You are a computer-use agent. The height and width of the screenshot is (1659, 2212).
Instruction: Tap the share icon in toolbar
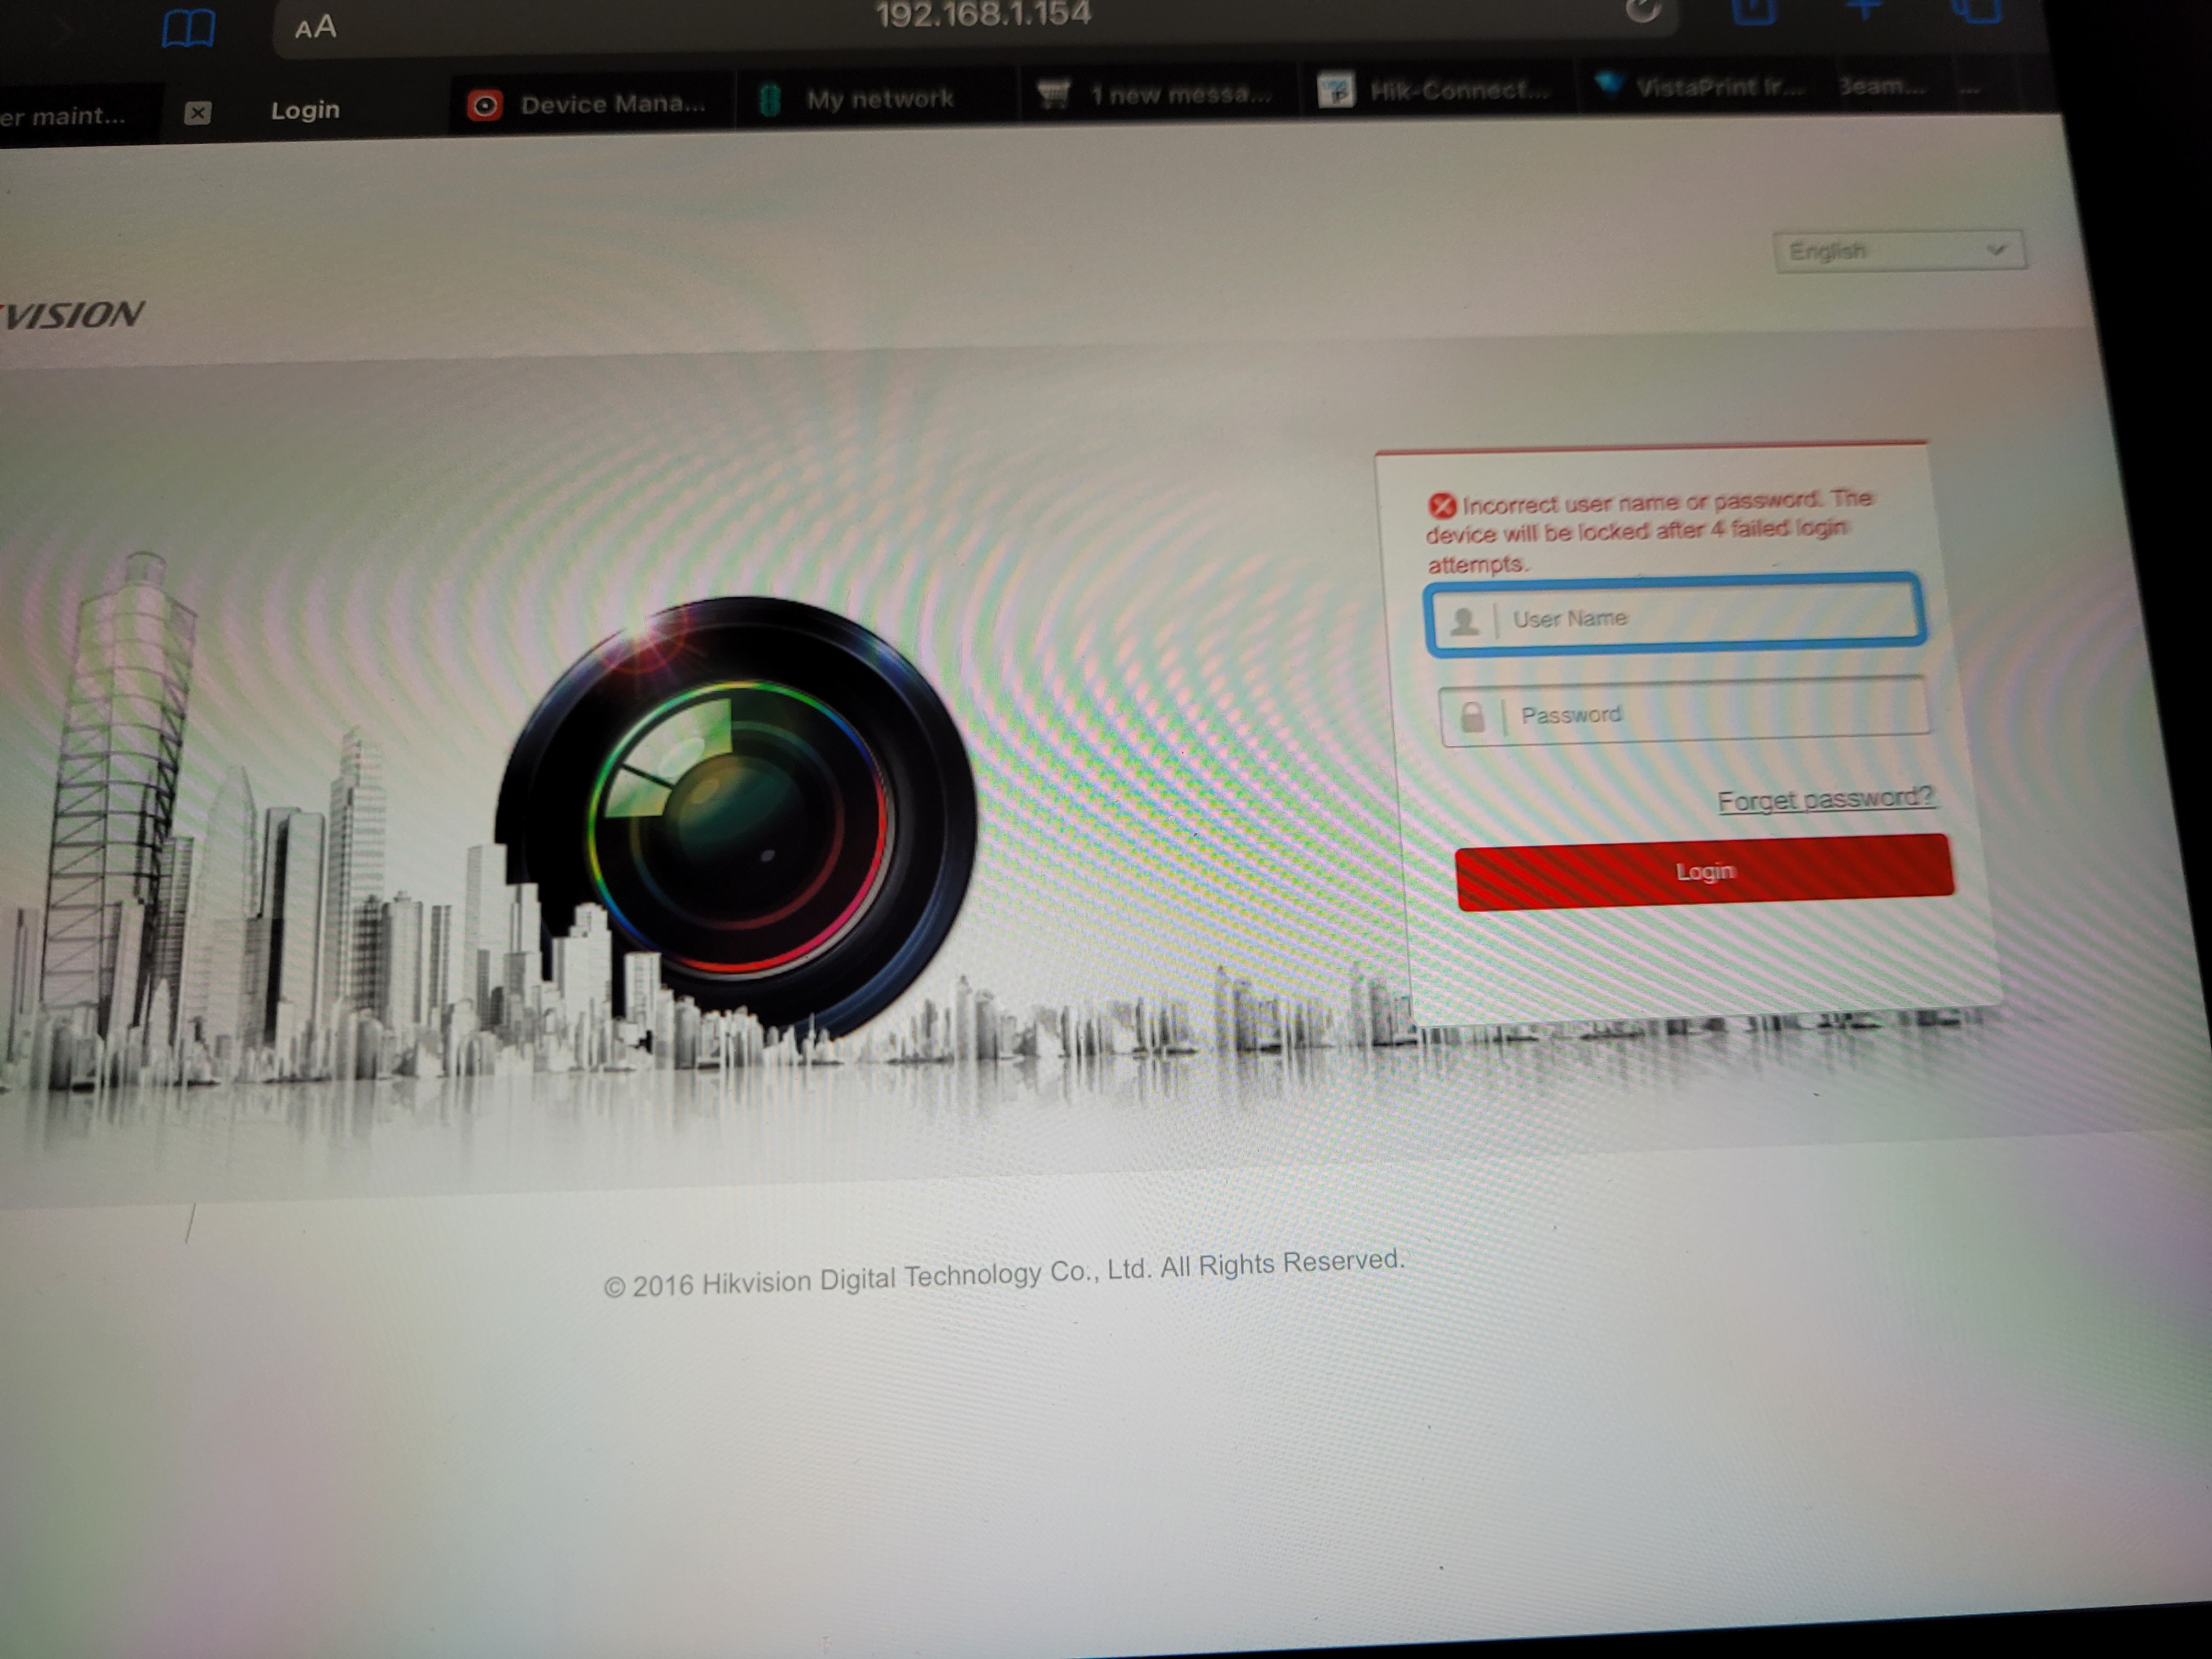[x=1753, y=10]
